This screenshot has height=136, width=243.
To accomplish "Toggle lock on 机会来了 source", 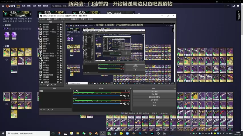I will pos(61,41).
